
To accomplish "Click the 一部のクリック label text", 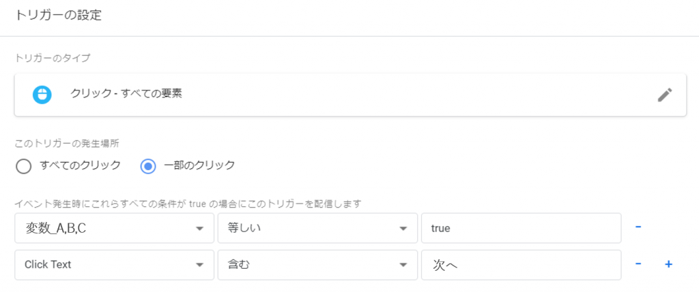I will (x=199, y=165).
